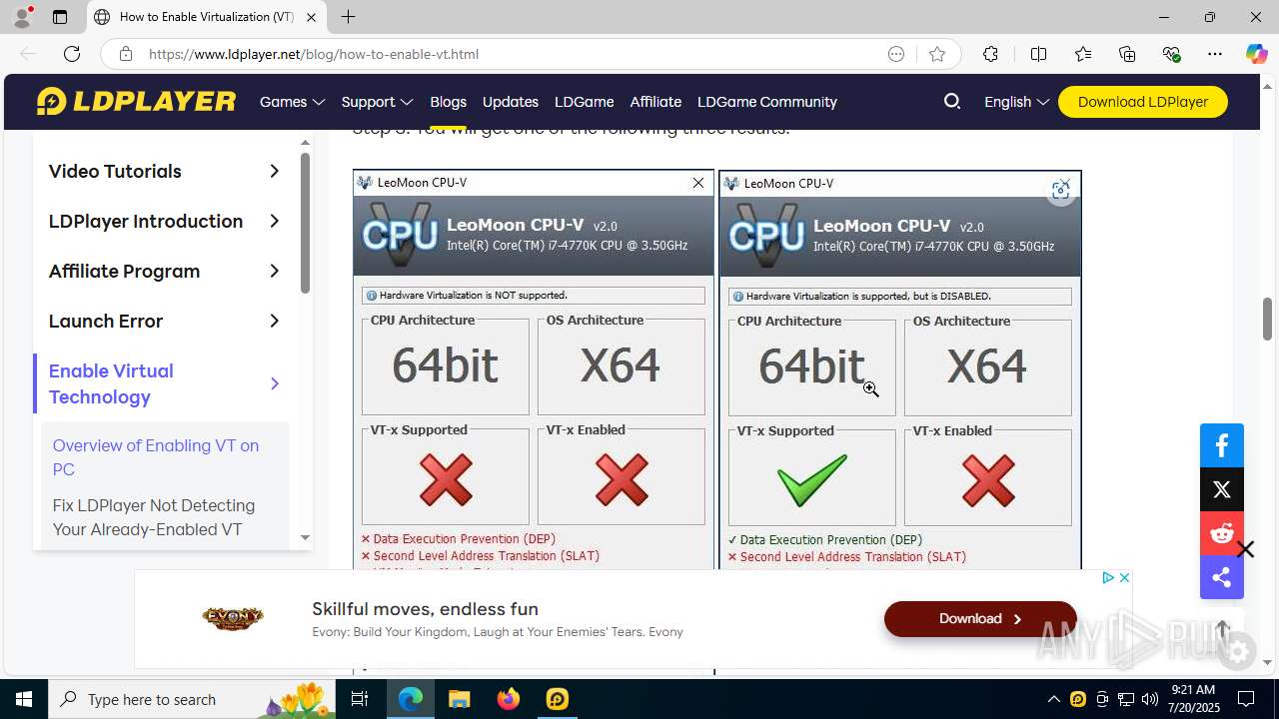
Task: Click the page vertical scrollbar thumb
Action: tap(1267, 318)
